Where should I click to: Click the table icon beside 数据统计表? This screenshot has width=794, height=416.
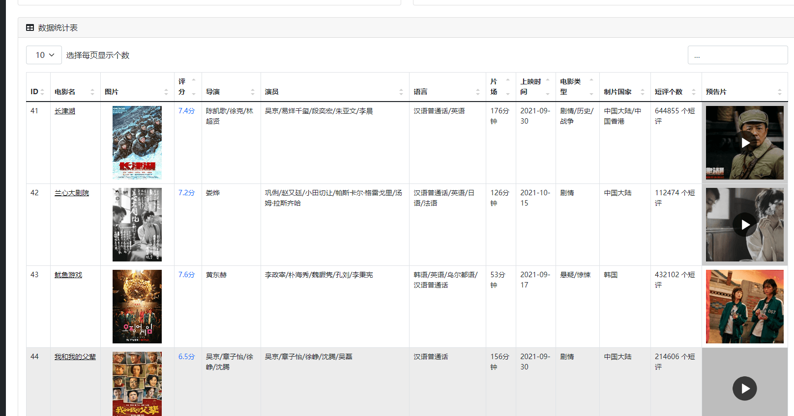click(x=30, y=28)
